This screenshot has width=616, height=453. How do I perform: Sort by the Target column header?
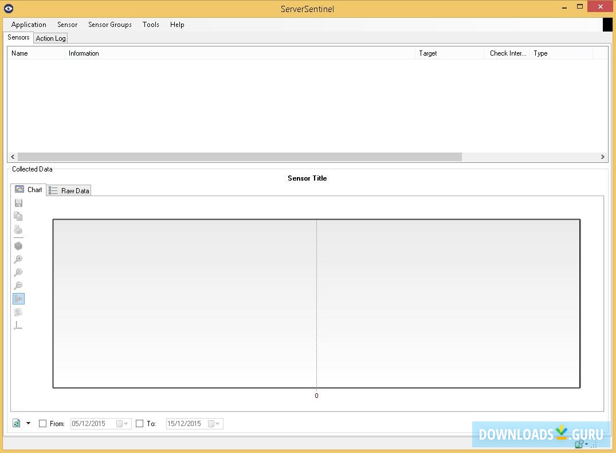tap(450, 53)
